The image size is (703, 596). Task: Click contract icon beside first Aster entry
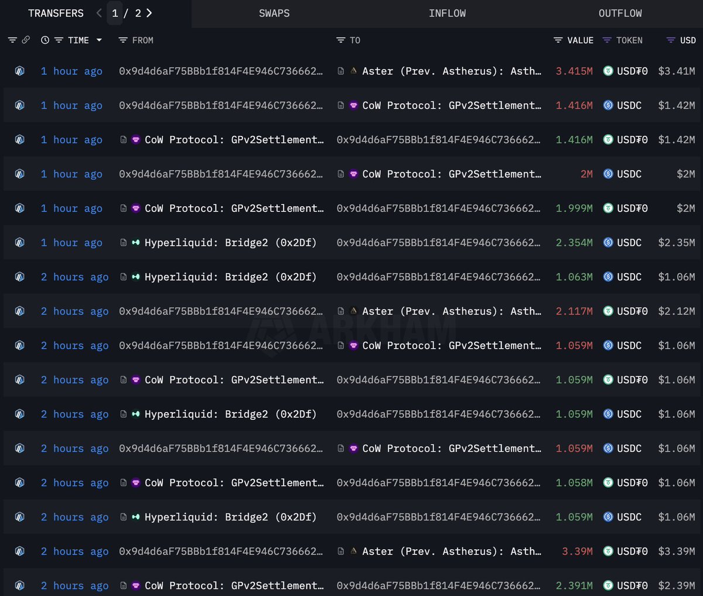tap(341, 71)
